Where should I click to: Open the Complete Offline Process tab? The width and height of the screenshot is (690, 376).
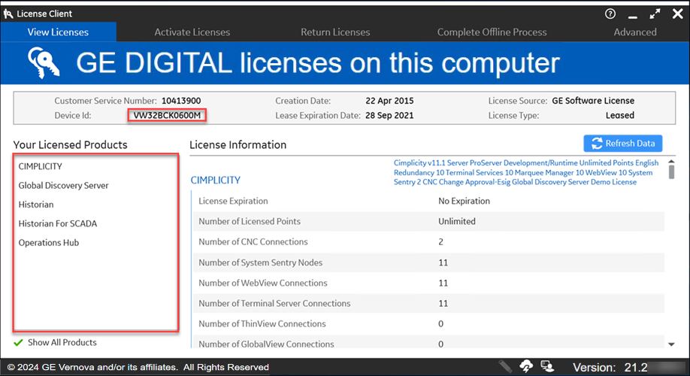click(x=492, y=32)
